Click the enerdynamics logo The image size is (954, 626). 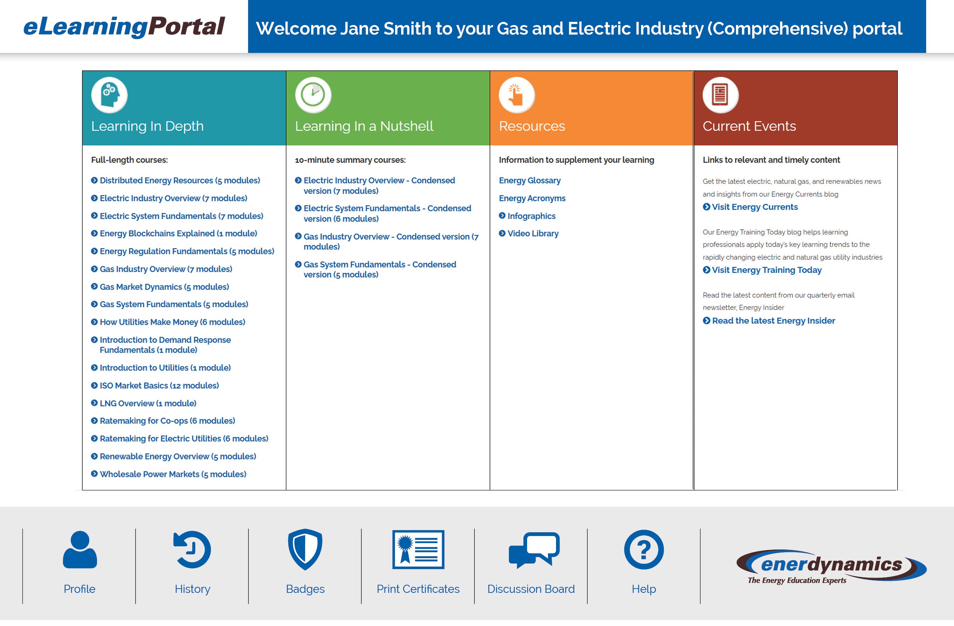coord(831,567)
